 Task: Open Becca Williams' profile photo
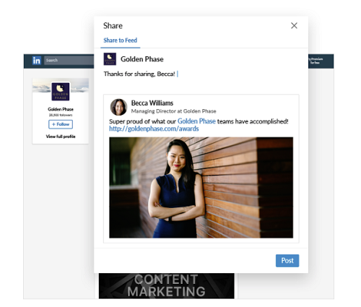(x=118, y=107)
